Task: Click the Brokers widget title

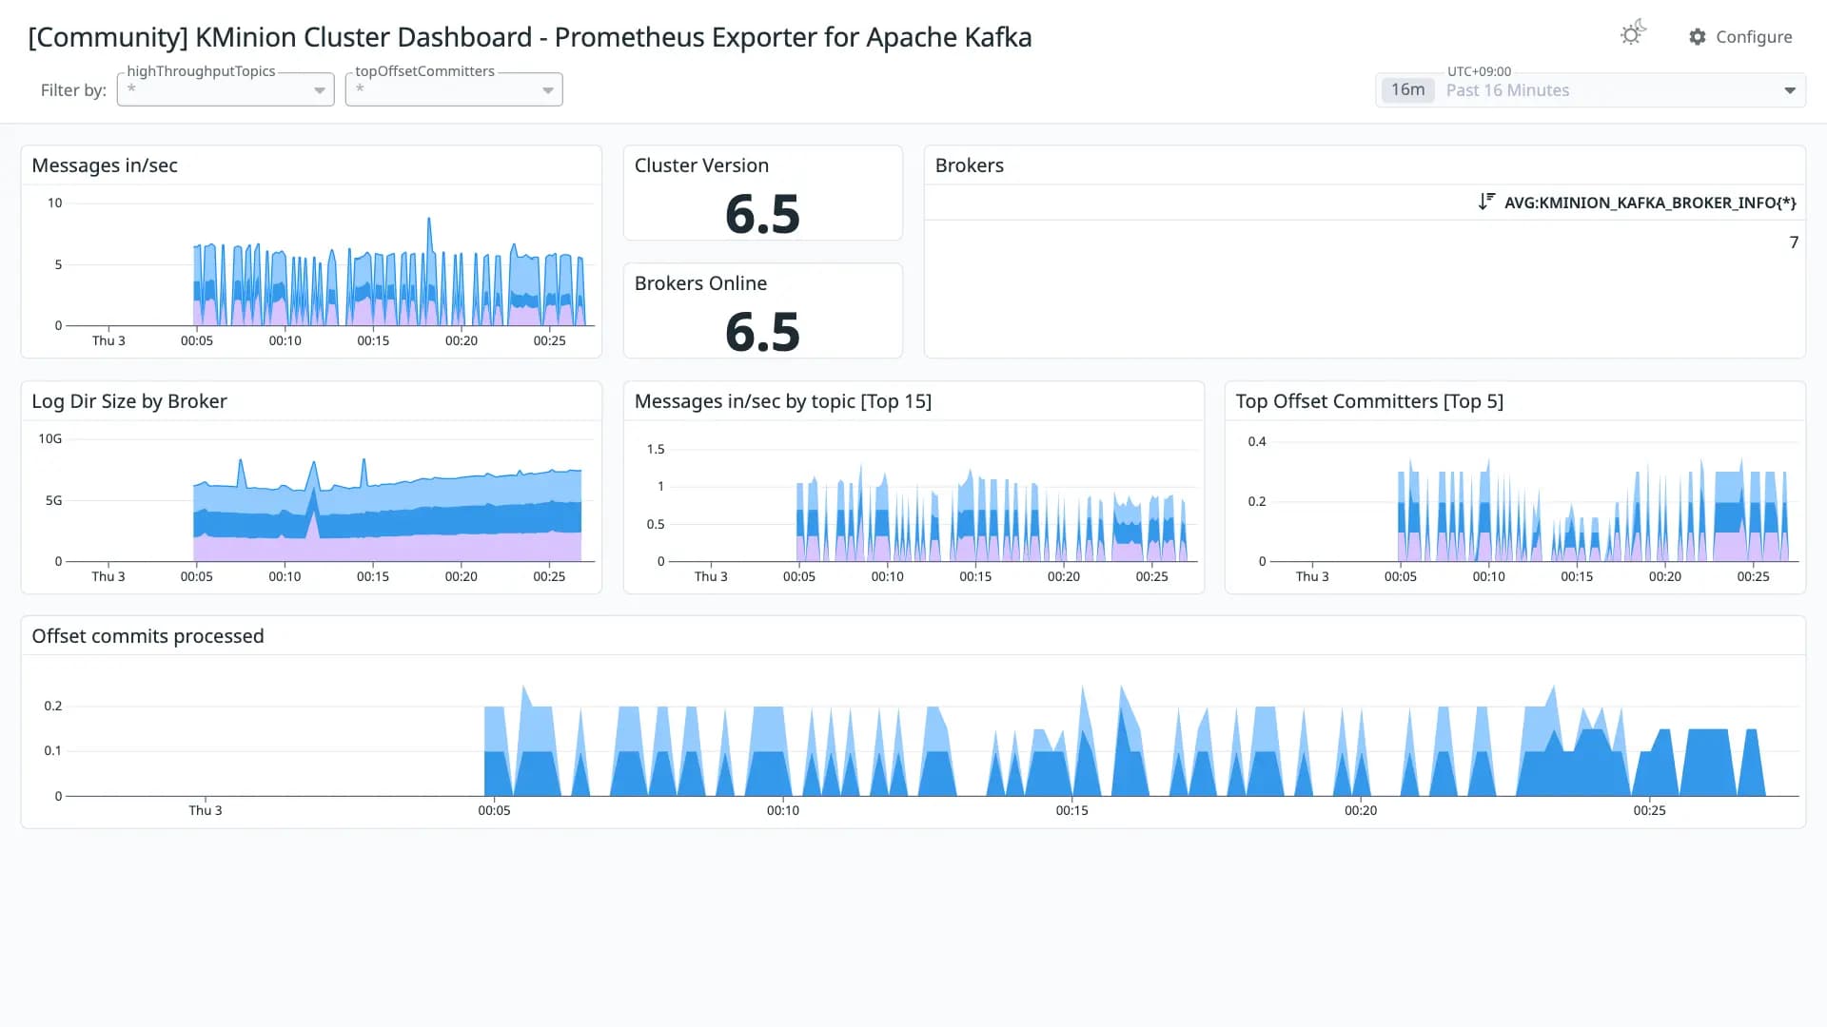Action: point(969,165)
